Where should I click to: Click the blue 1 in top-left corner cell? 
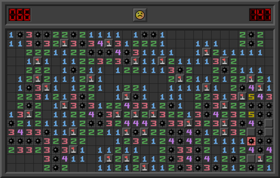11,35
